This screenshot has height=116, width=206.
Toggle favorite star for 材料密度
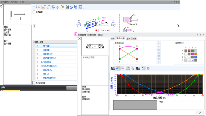pyautogui.click(x=37, y=46)
